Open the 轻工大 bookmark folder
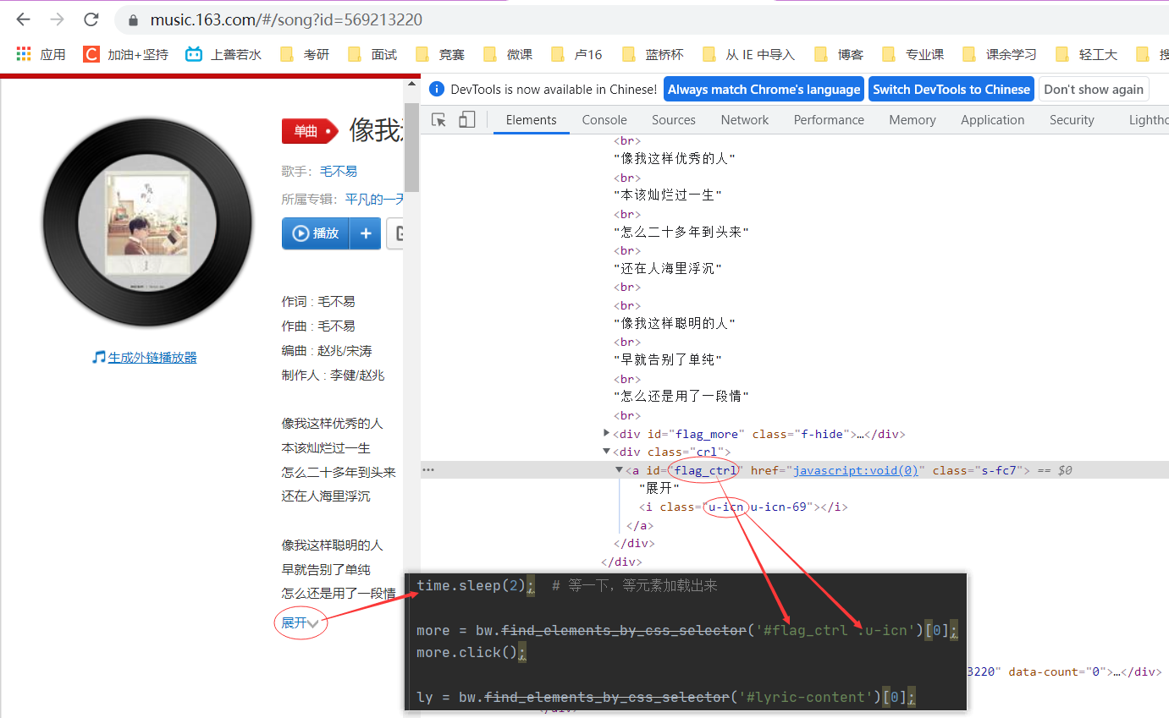 click(x=1087, y=54)
